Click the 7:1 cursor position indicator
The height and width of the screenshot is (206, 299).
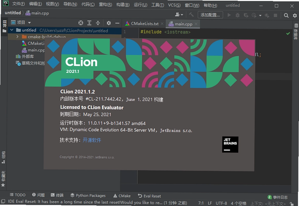pyautogui.click(x=201, y=203)
